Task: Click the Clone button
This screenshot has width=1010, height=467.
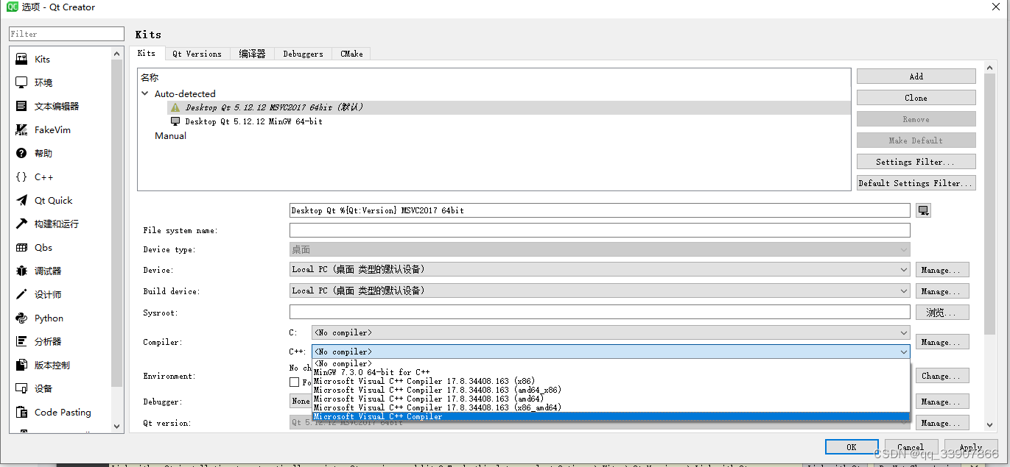Action: pos(916,97)
